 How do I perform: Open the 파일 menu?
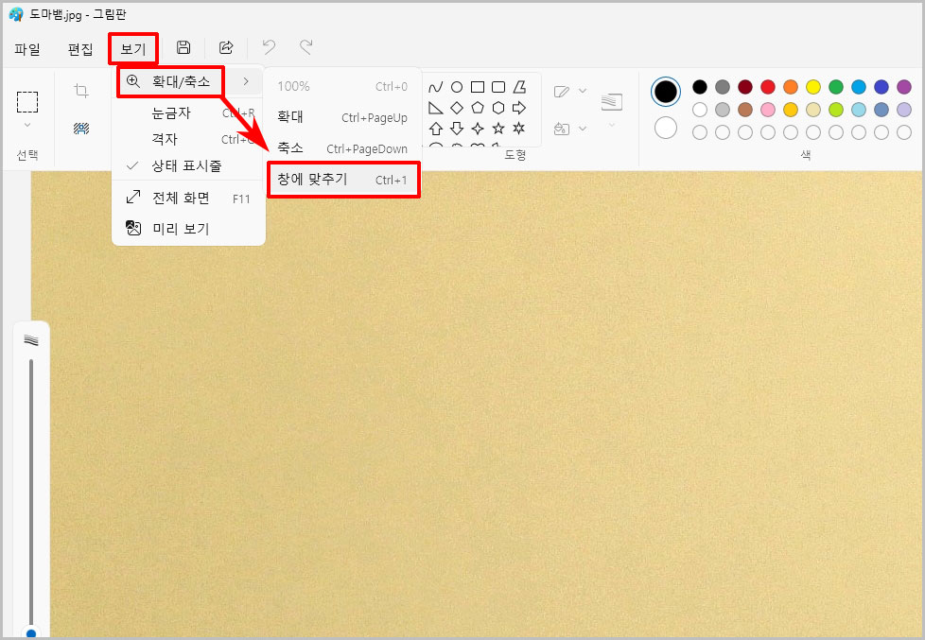point(26,48)
